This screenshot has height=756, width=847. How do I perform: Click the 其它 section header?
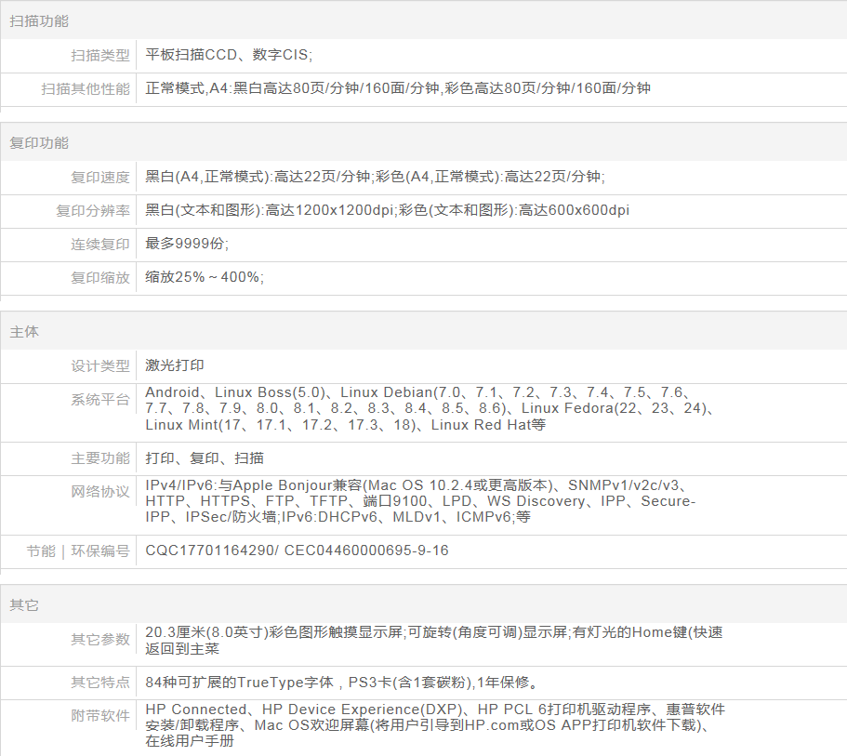tap(24, 605)
